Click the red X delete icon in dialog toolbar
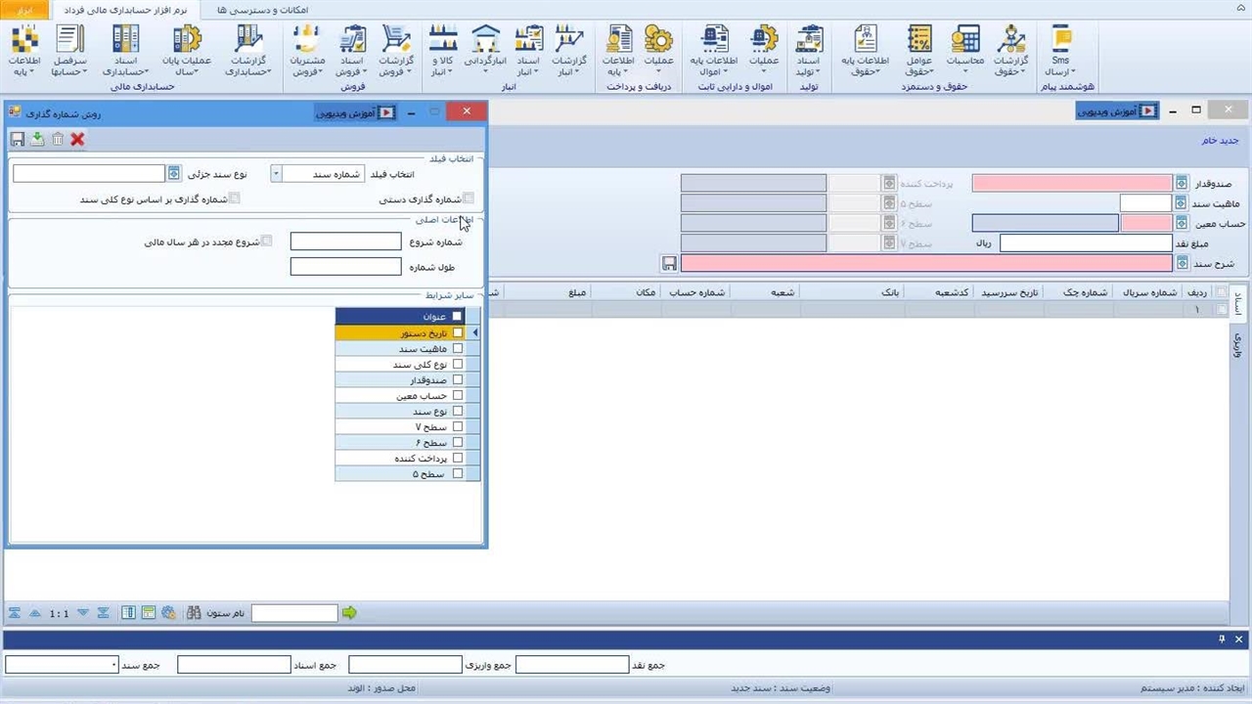1252x704 pixels. coord(77,140)
